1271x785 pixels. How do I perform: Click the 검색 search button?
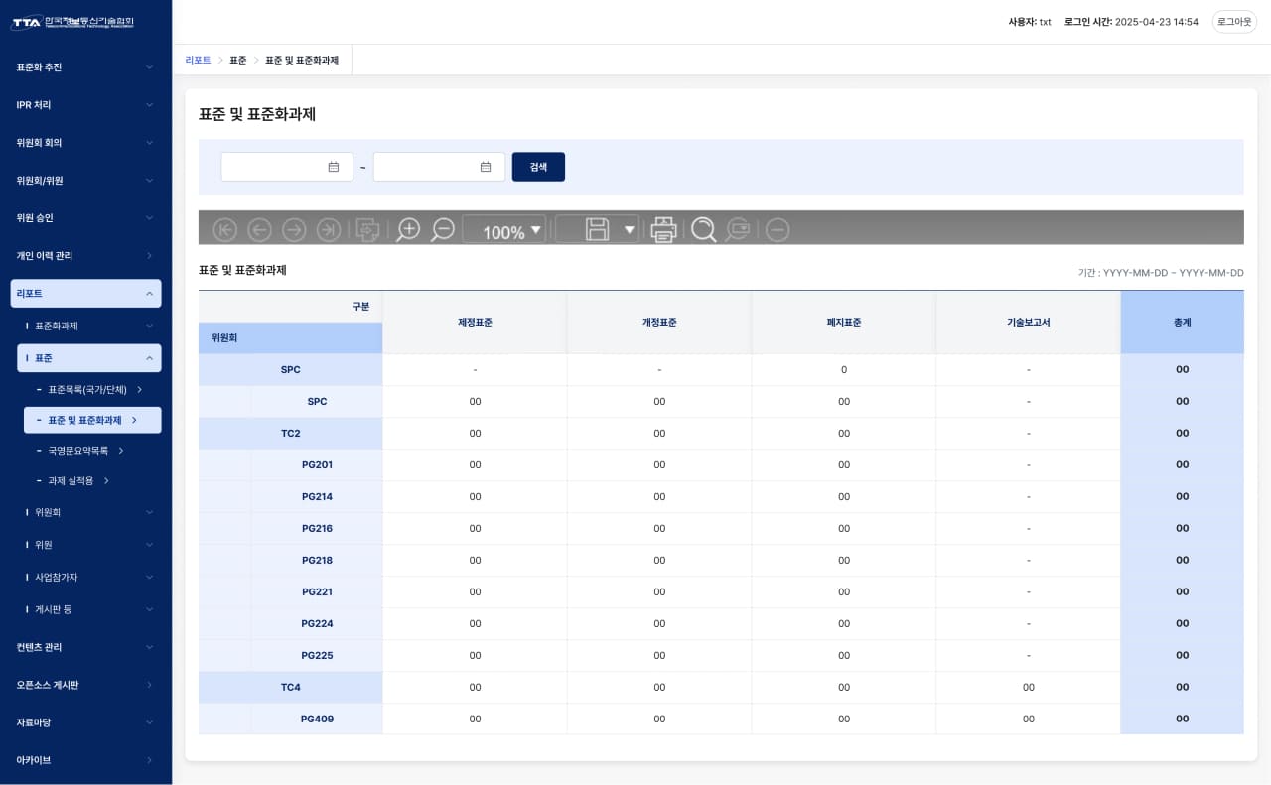tap(538, 167)
